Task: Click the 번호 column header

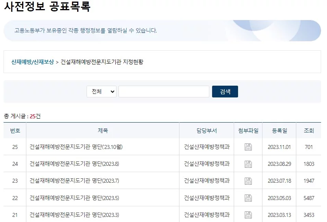Action: click(x=15, y=130)
